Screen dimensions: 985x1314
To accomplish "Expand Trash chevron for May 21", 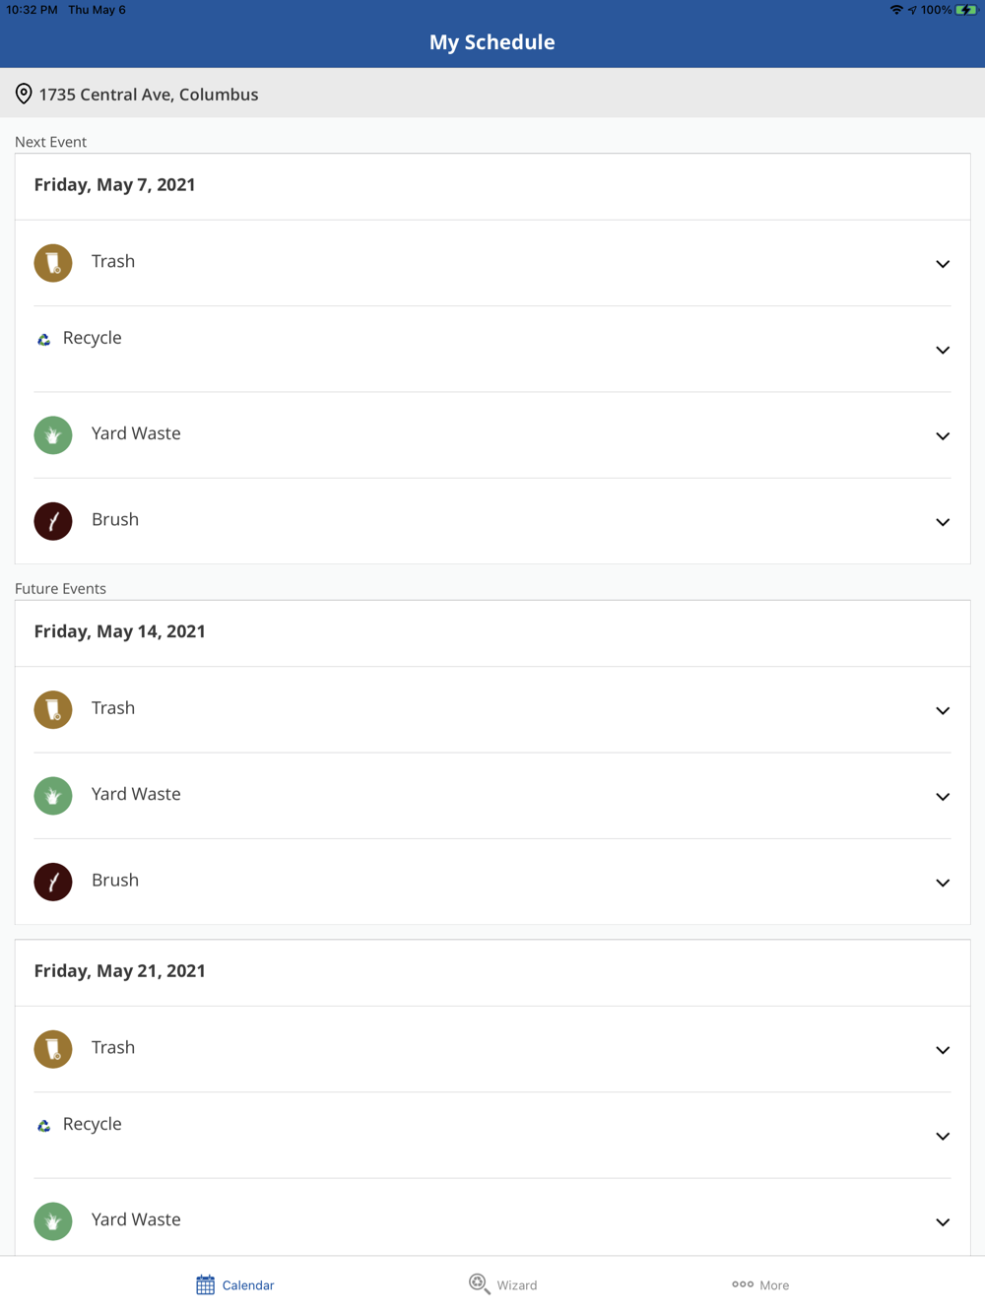I will pos(943,1050).
